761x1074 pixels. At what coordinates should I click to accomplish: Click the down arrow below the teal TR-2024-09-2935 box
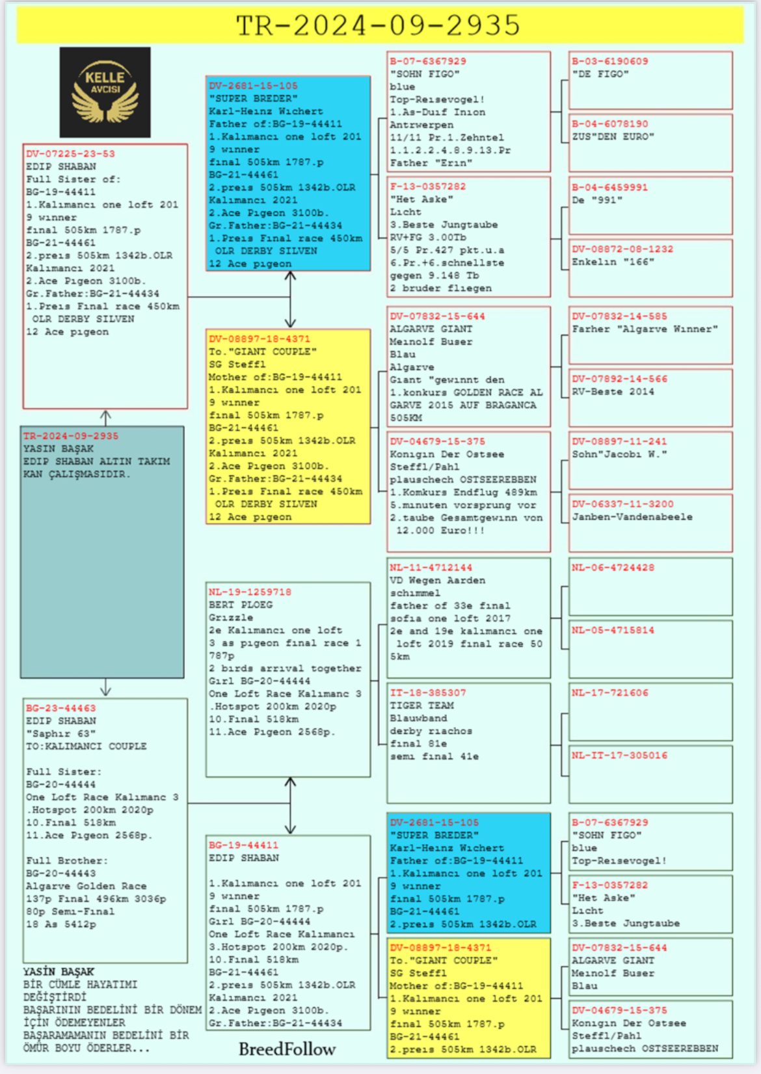point(105,688)
